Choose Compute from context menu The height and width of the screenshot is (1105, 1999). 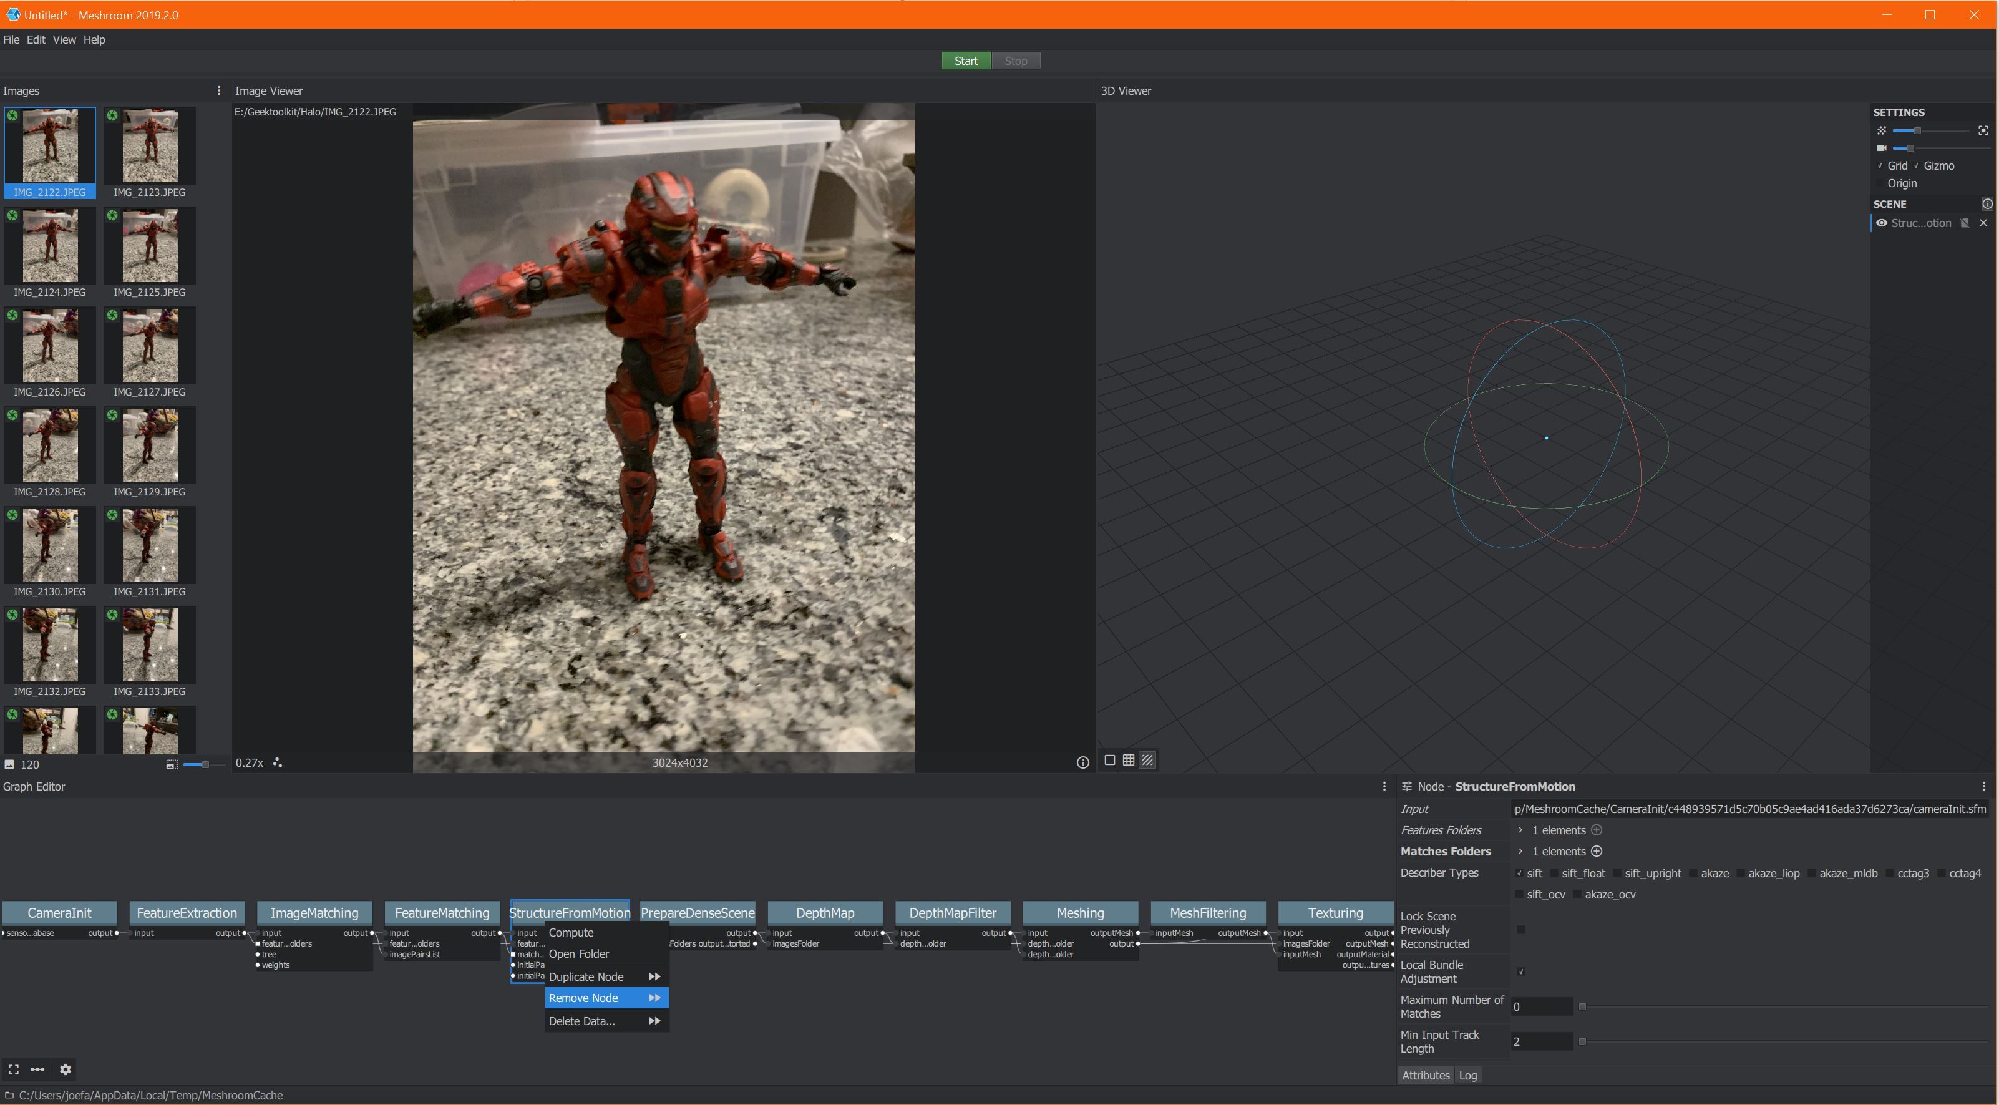tap(606, 933)
